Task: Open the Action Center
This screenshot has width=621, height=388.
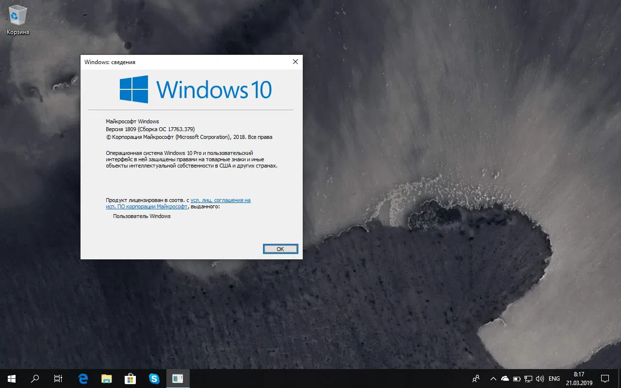Action: click(x=605, y=378)
